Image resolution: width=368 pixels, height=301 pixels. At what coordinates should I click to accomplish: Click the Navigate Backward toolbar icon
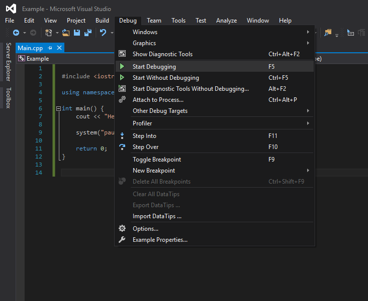coord(16,33)
